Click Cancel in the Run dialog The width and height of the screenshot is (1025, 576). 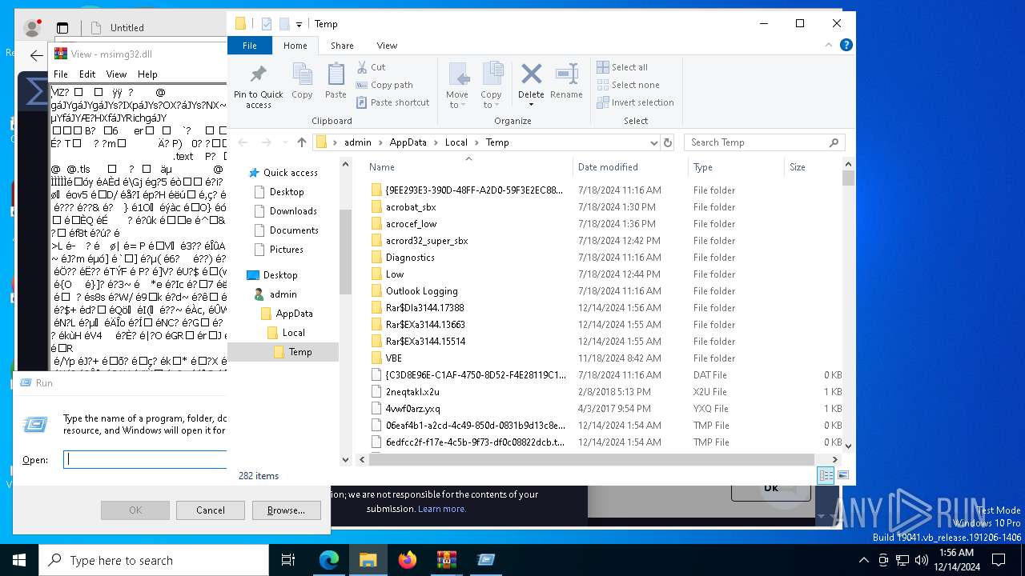211,510
